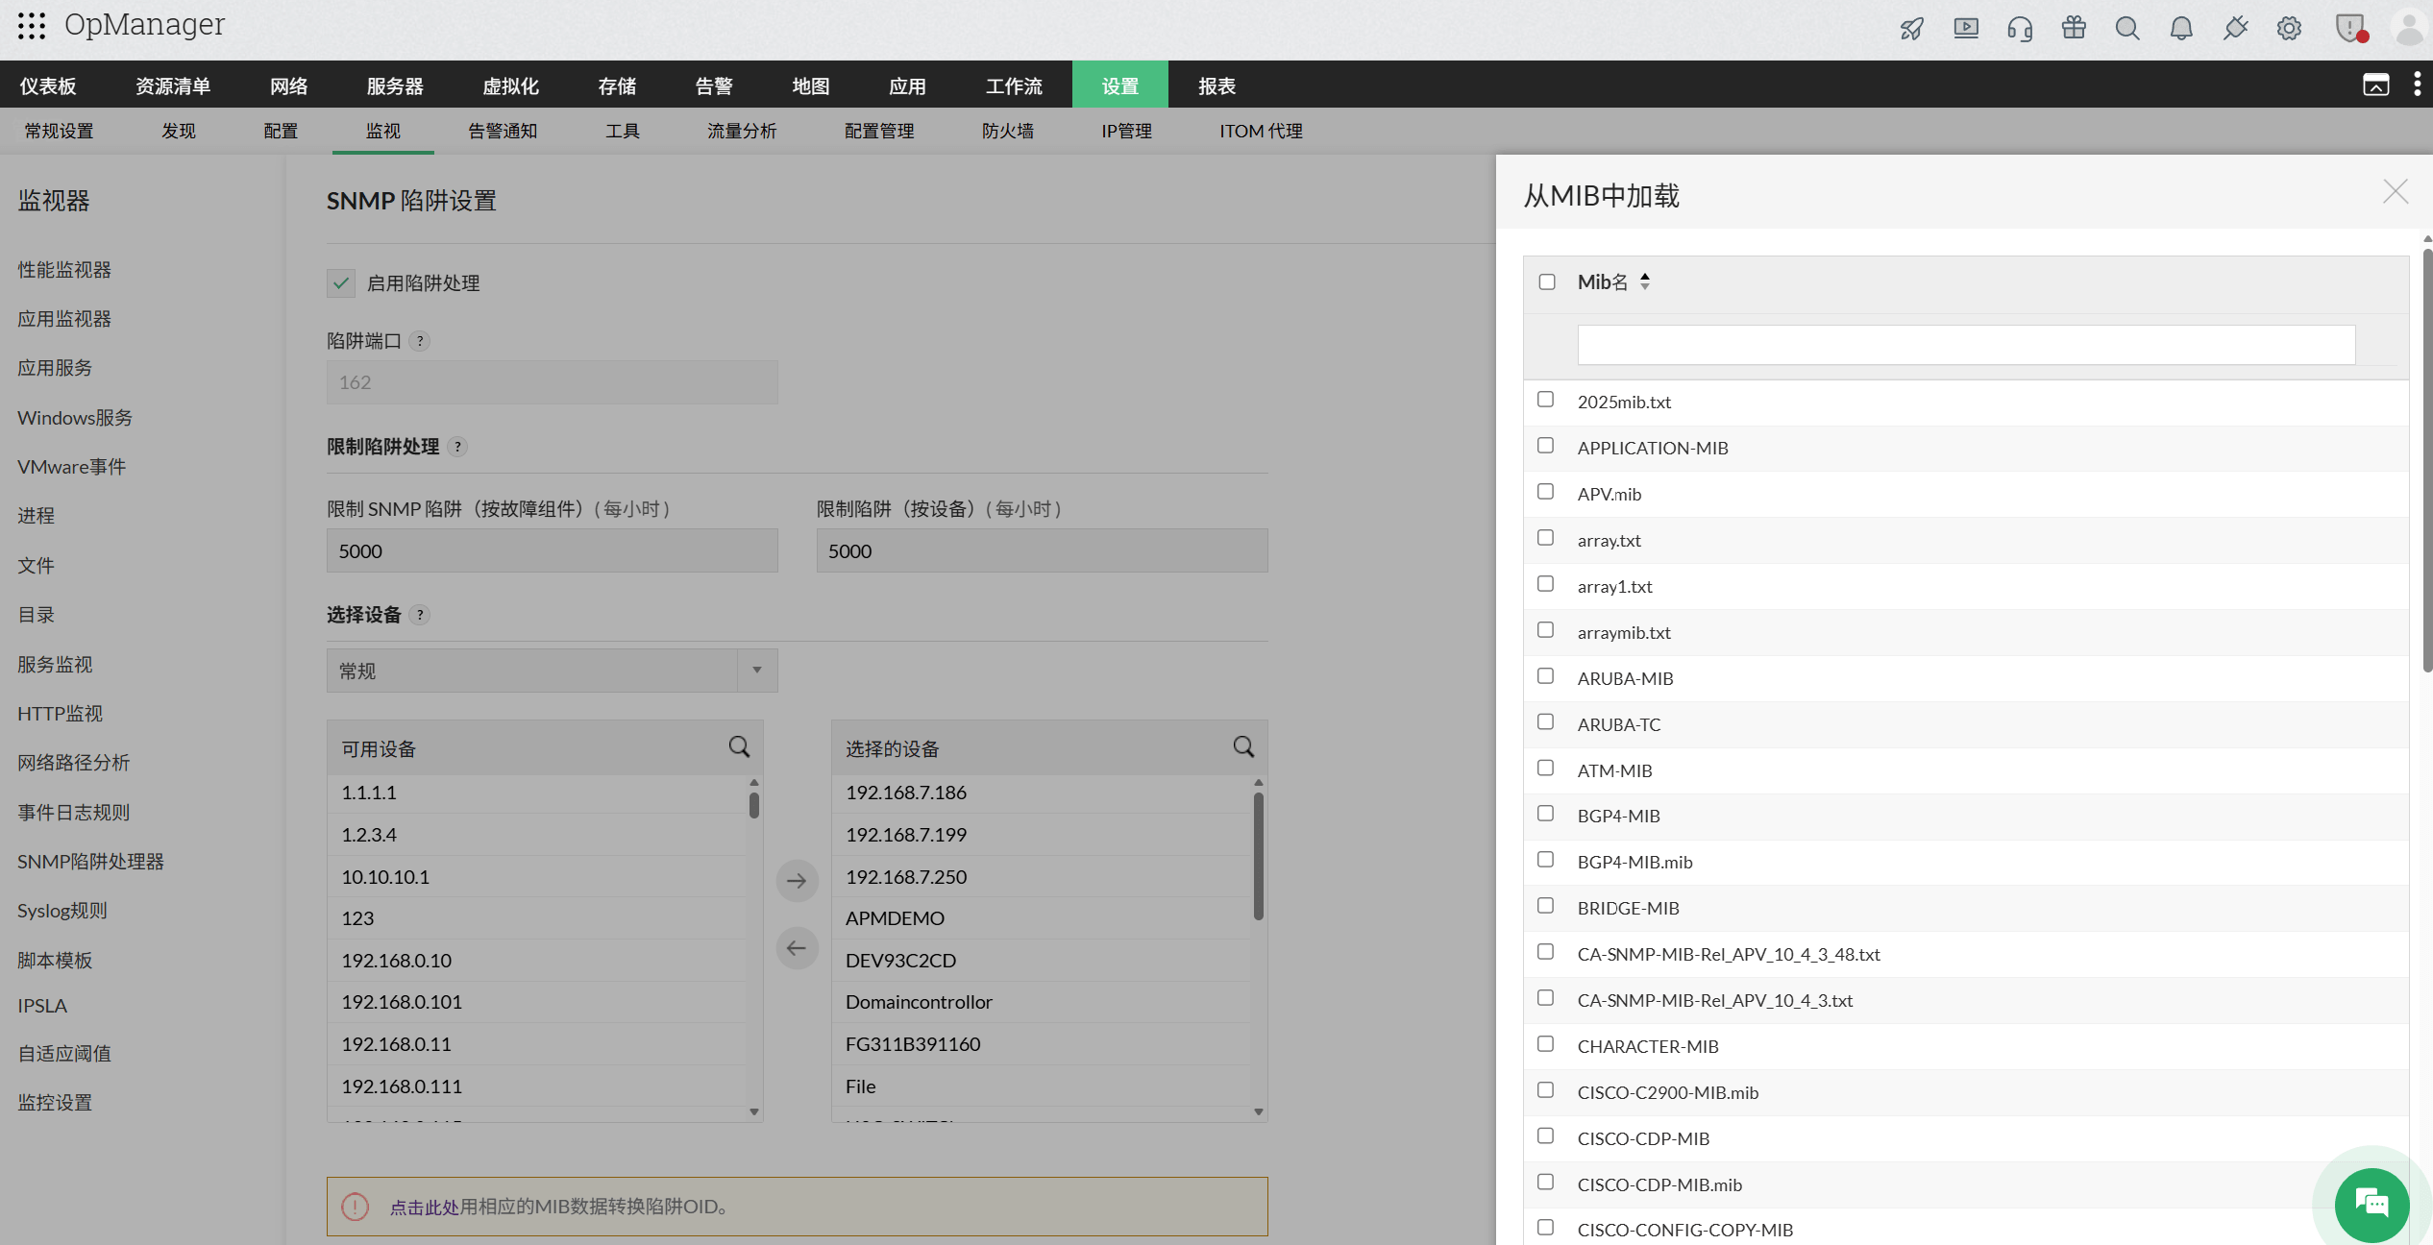This screenshot has height=1245, width=2433.
Task: Check the ARUBA-MIB checkbox
Action: click(x=1545, y=676)
